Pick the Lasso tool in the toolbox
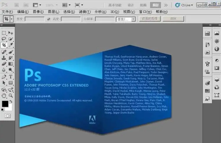The image size is (221, 143). [4, 39]
